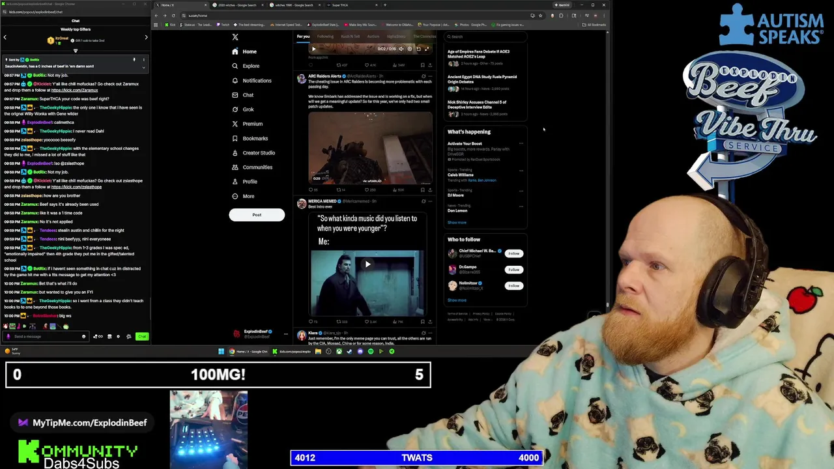Open the kick.com/zslasthope link in chat
The image size is (834, 469).
click(76, 187)
